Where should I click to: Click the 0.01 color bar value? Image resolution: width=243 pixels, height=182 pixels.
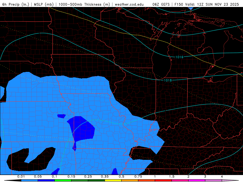tap(21, 177)
